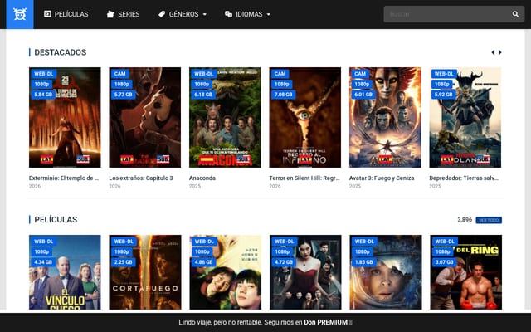Viewport: 531px width, 332px height.
Task: Click the LAT flag on Exterminio poster
Action: pyautogui.click(x=46, y=159)
